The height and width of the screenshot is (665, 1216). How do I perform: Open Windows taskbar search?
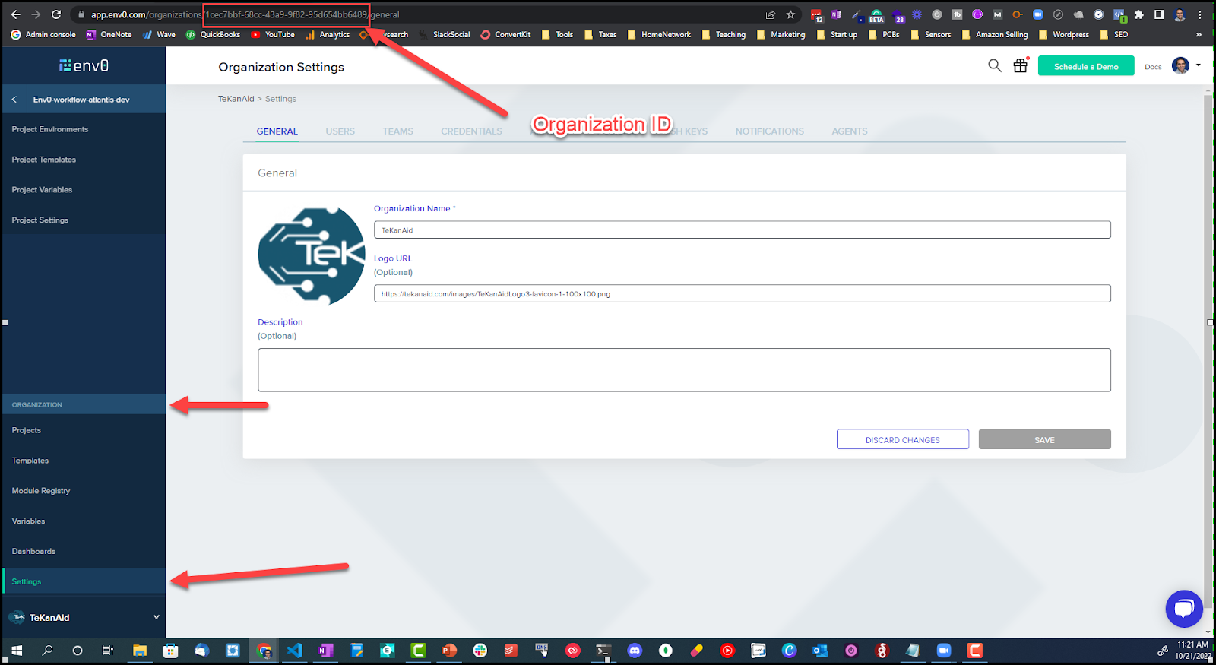[x=47, y=651]
